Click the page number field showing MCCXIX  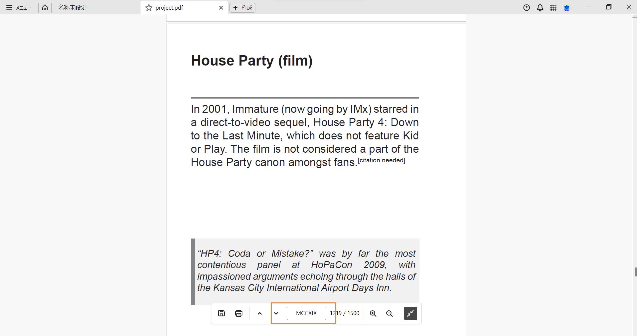click(306, 313)
